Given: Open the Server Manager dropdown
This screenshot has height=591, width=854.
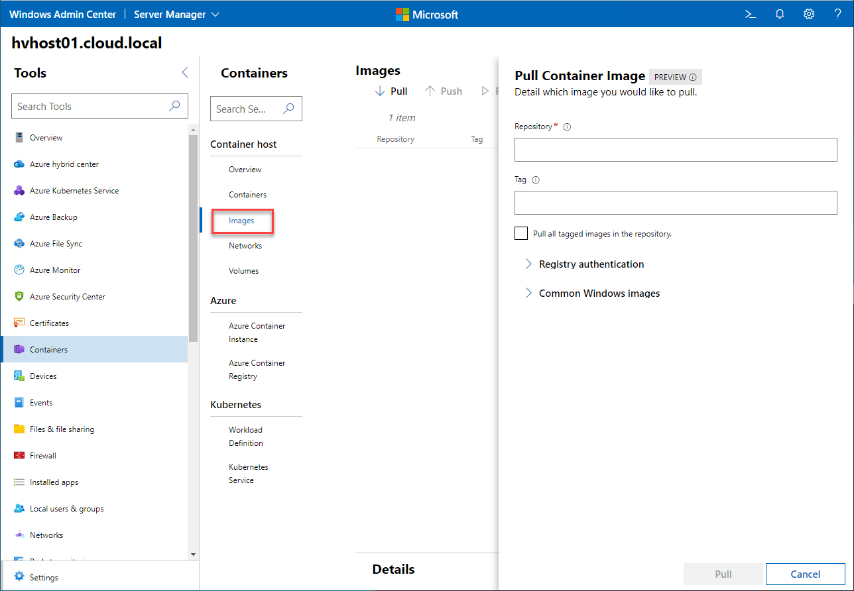Looking at the screenshot, I should pyautogui.click(x=177, y=14).
